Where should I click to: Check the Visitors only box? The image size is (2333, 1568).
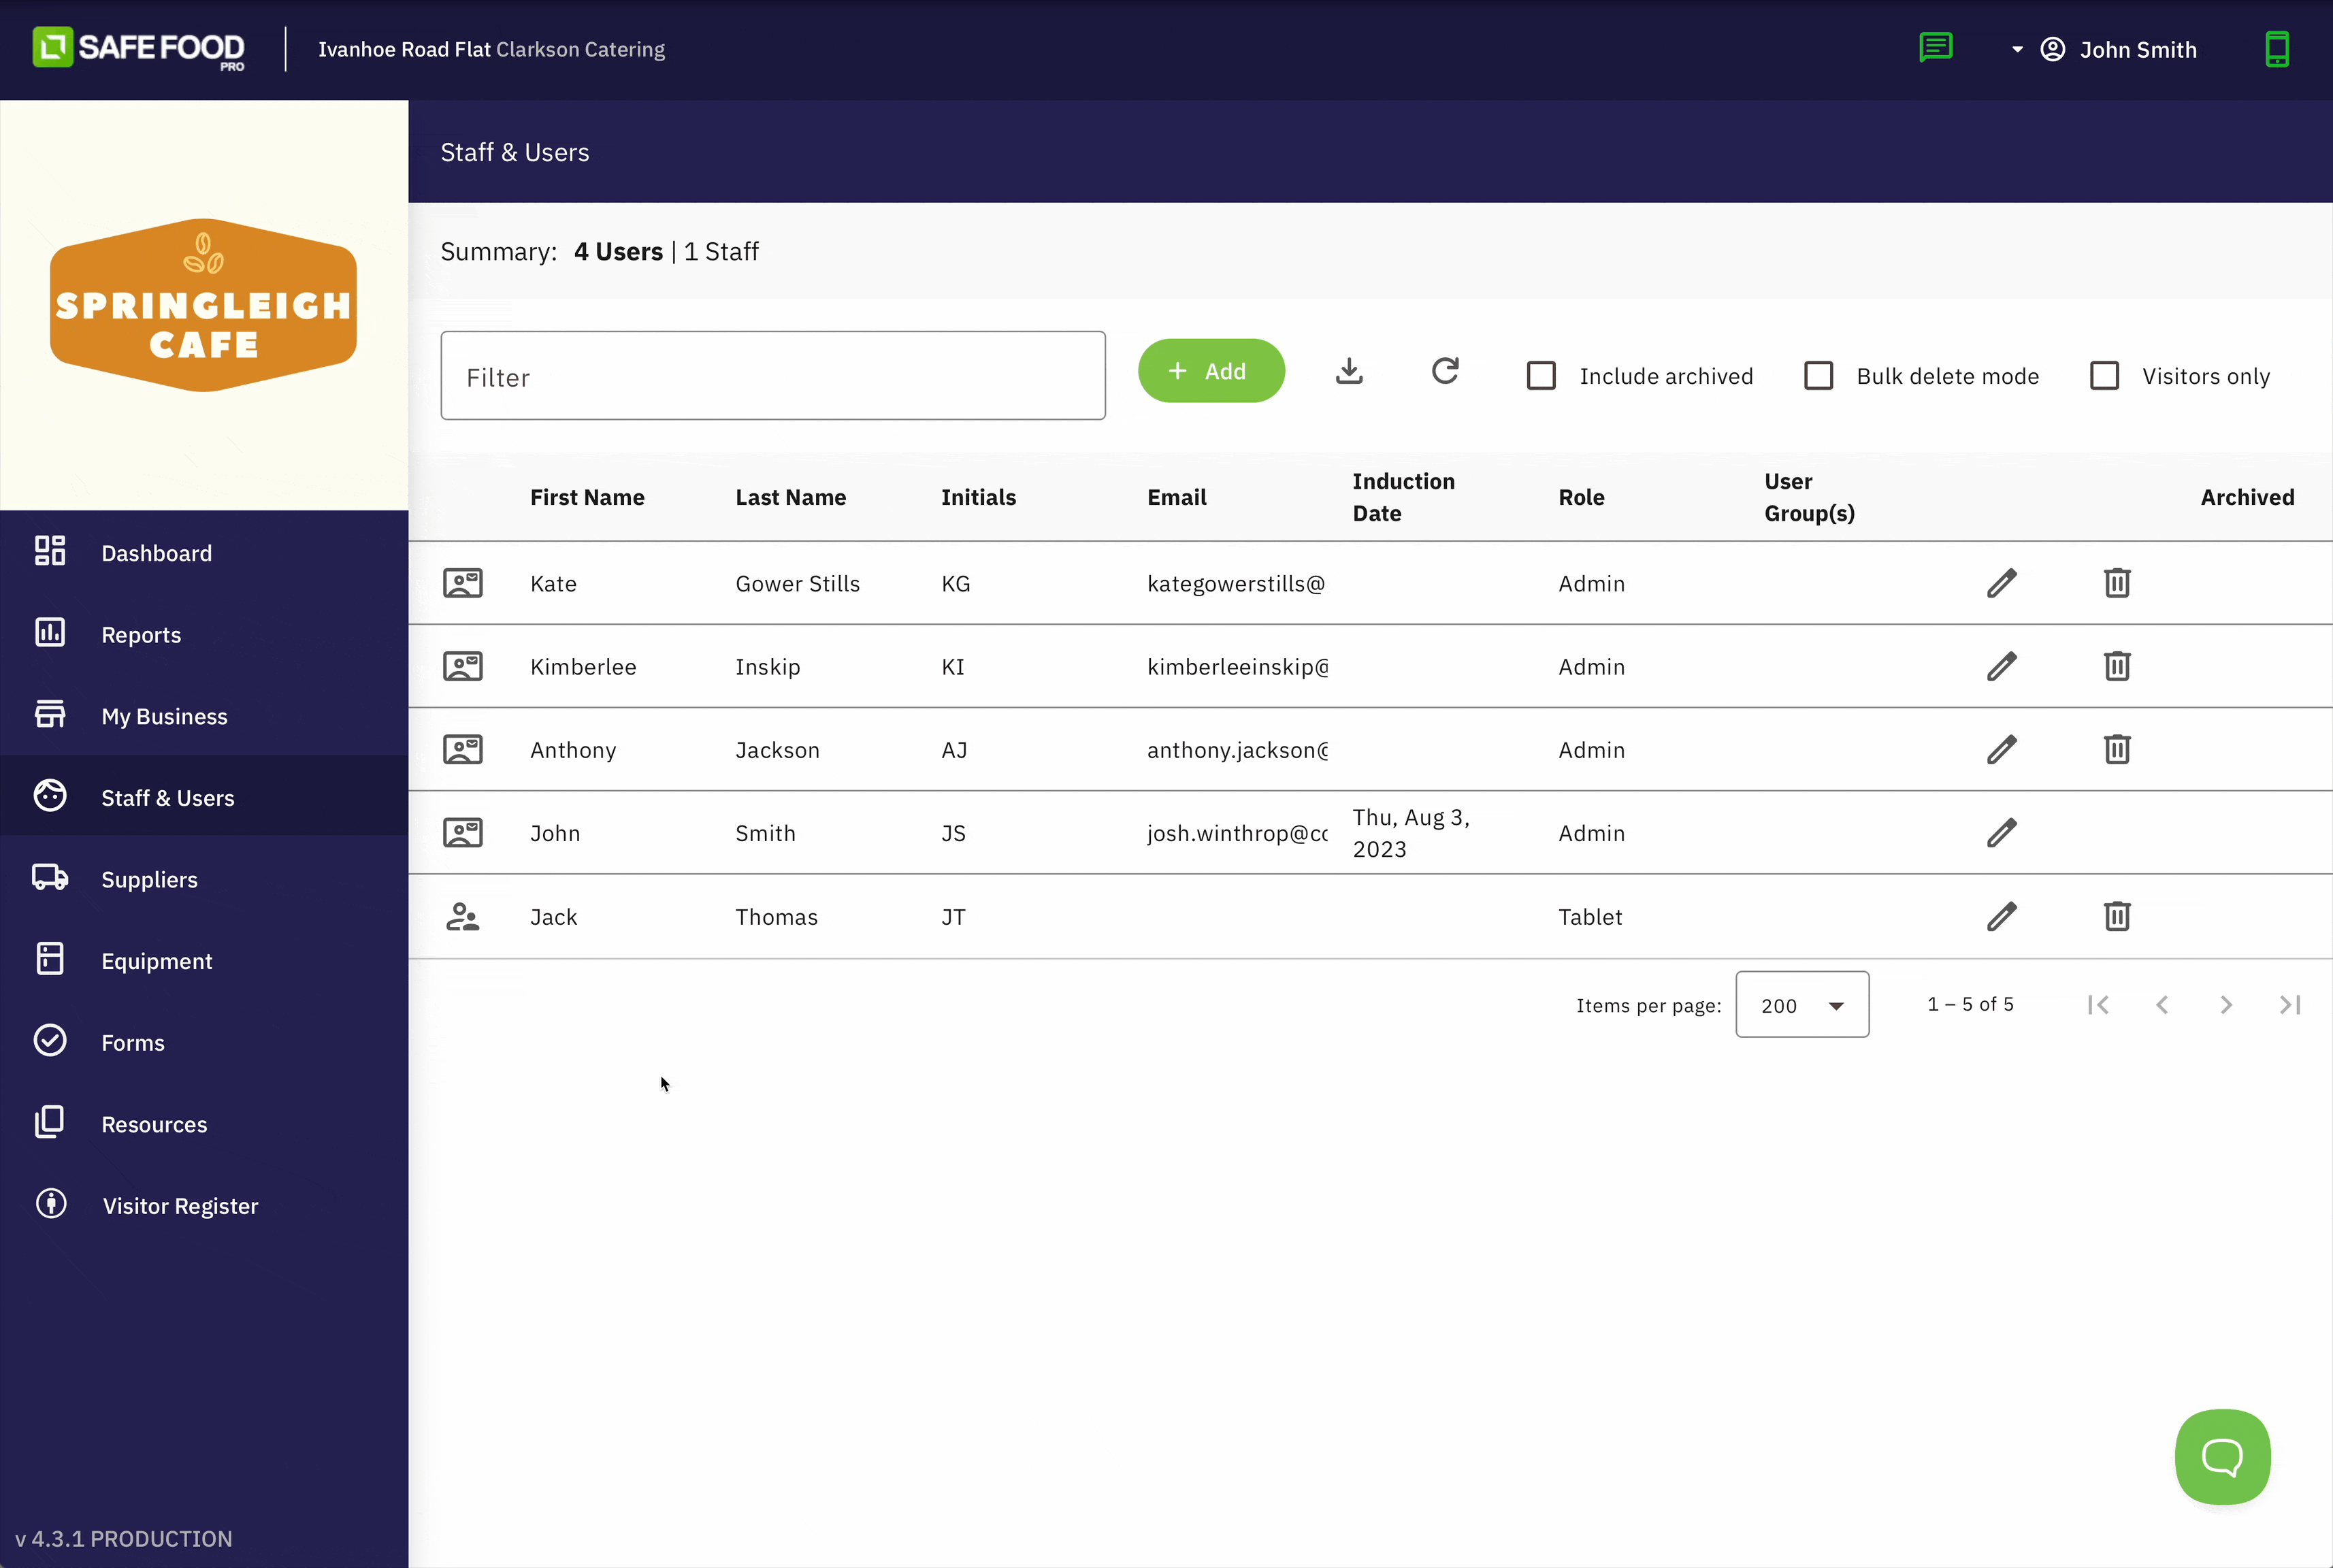point(2104,376)
